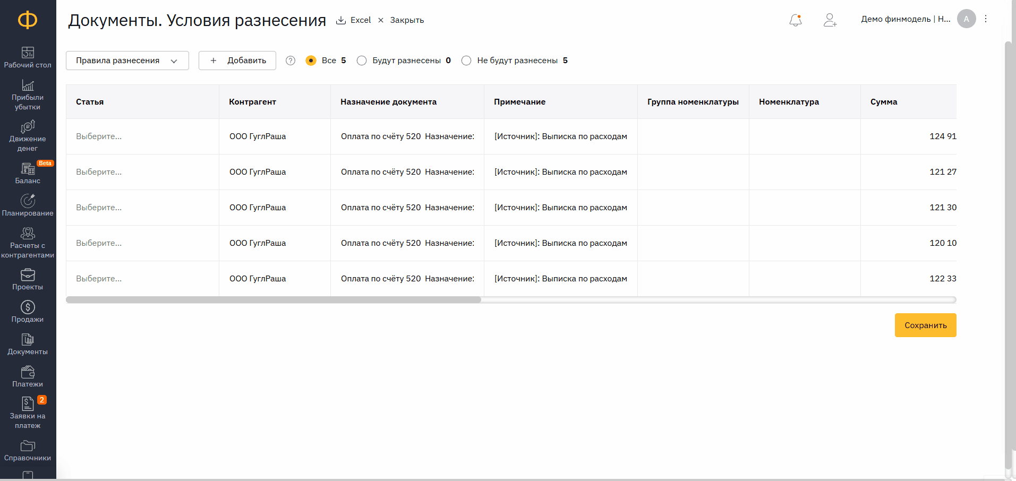Export table via Excel button
The image size is (1016, 481).
click(x=354, y=20)
